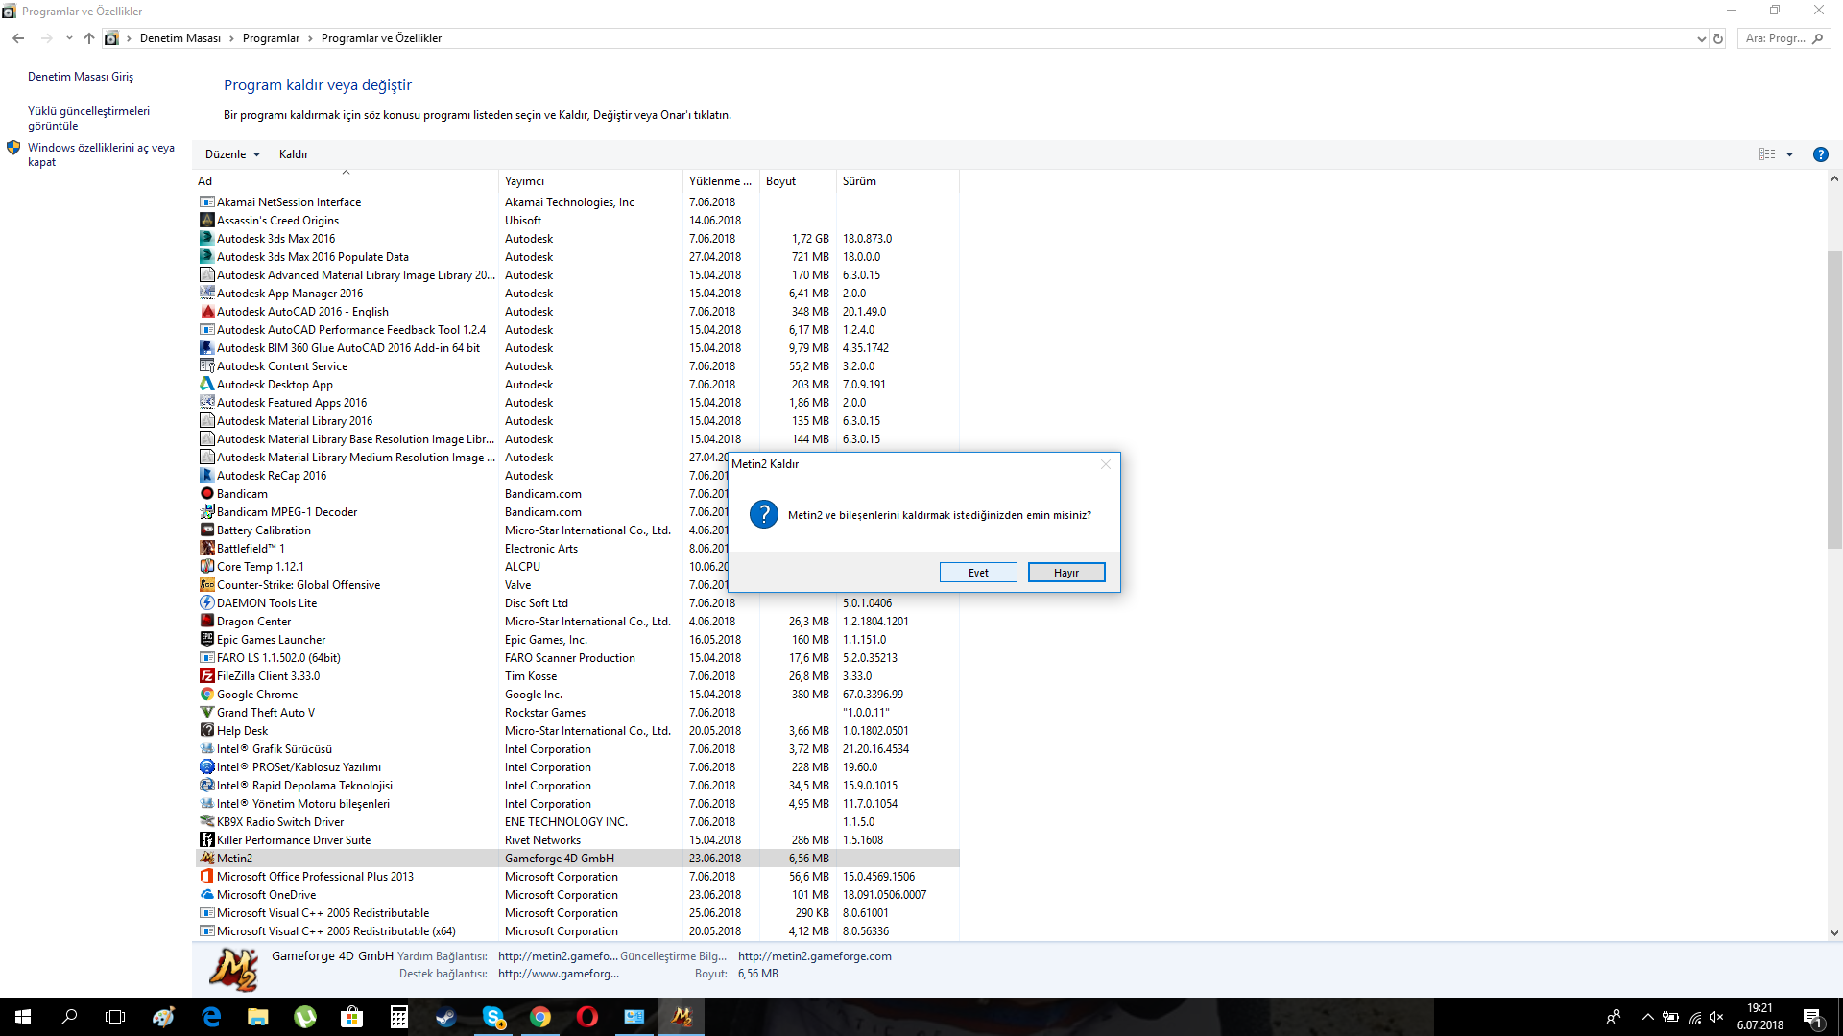This screenshot has height=1036, width=1843.
Task: Switch to Google Chrome on taskbar
Action: coord(540,1017)
